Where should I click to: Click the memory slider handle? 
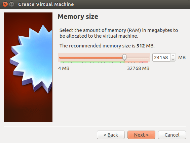pyautogui.click(x=124, y=58)
